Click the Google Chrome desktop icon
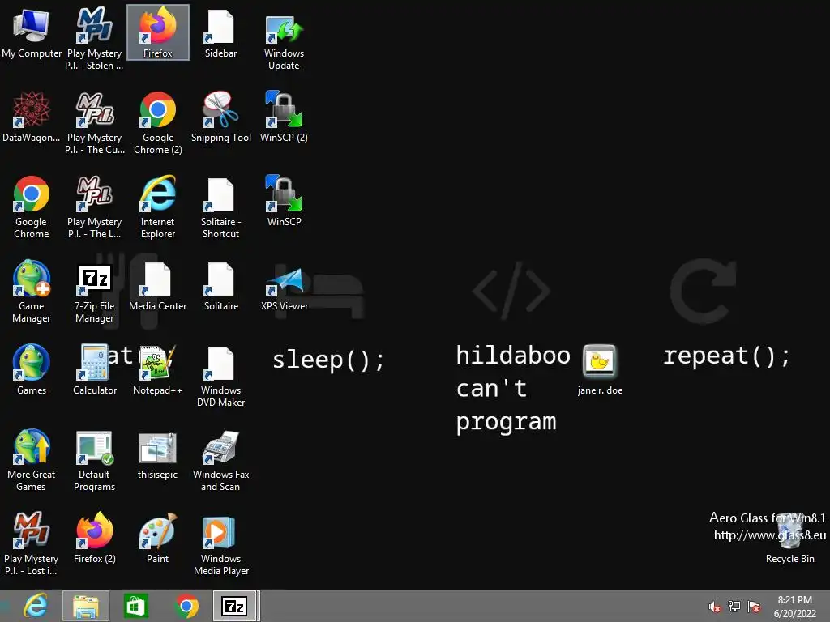Image resolution: width=830 pixels, height=622 pixels. point(32,207)
